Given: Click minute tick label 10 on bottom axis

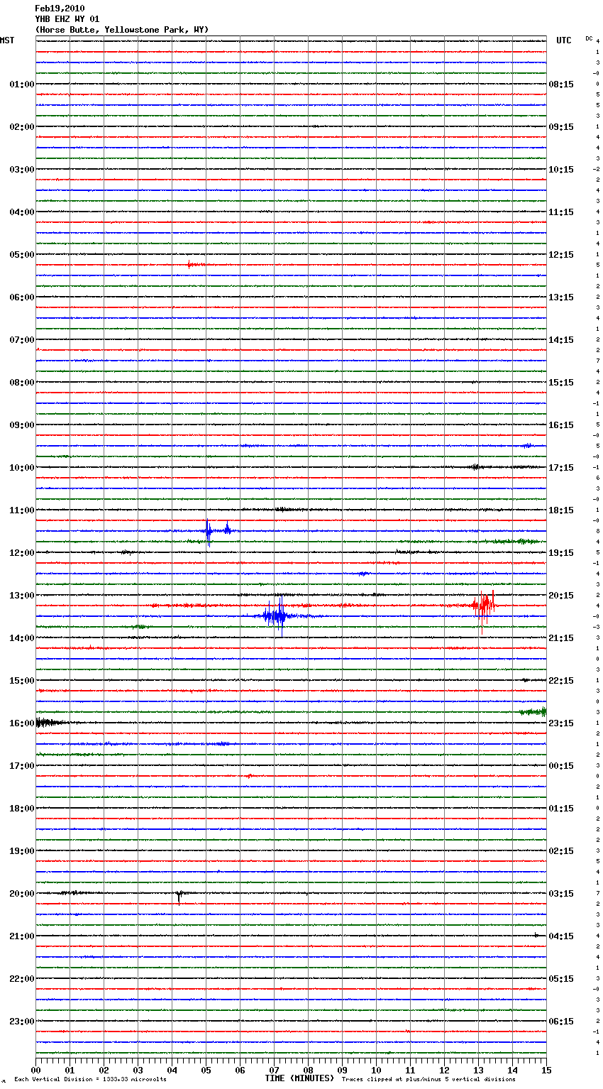Looking at the screenshot, I should 376,1070.
